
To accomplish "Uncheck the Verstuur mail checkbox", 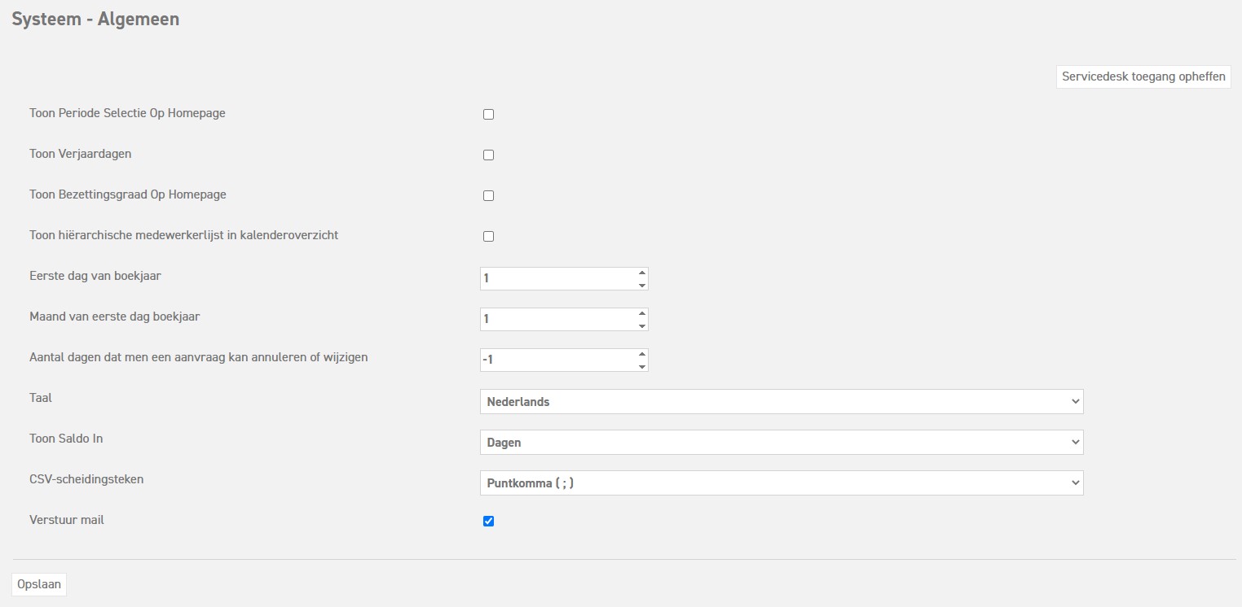I will 488,522.
